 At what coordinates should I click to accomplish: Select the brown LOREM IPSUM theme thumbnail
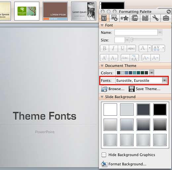click(55, 11)
